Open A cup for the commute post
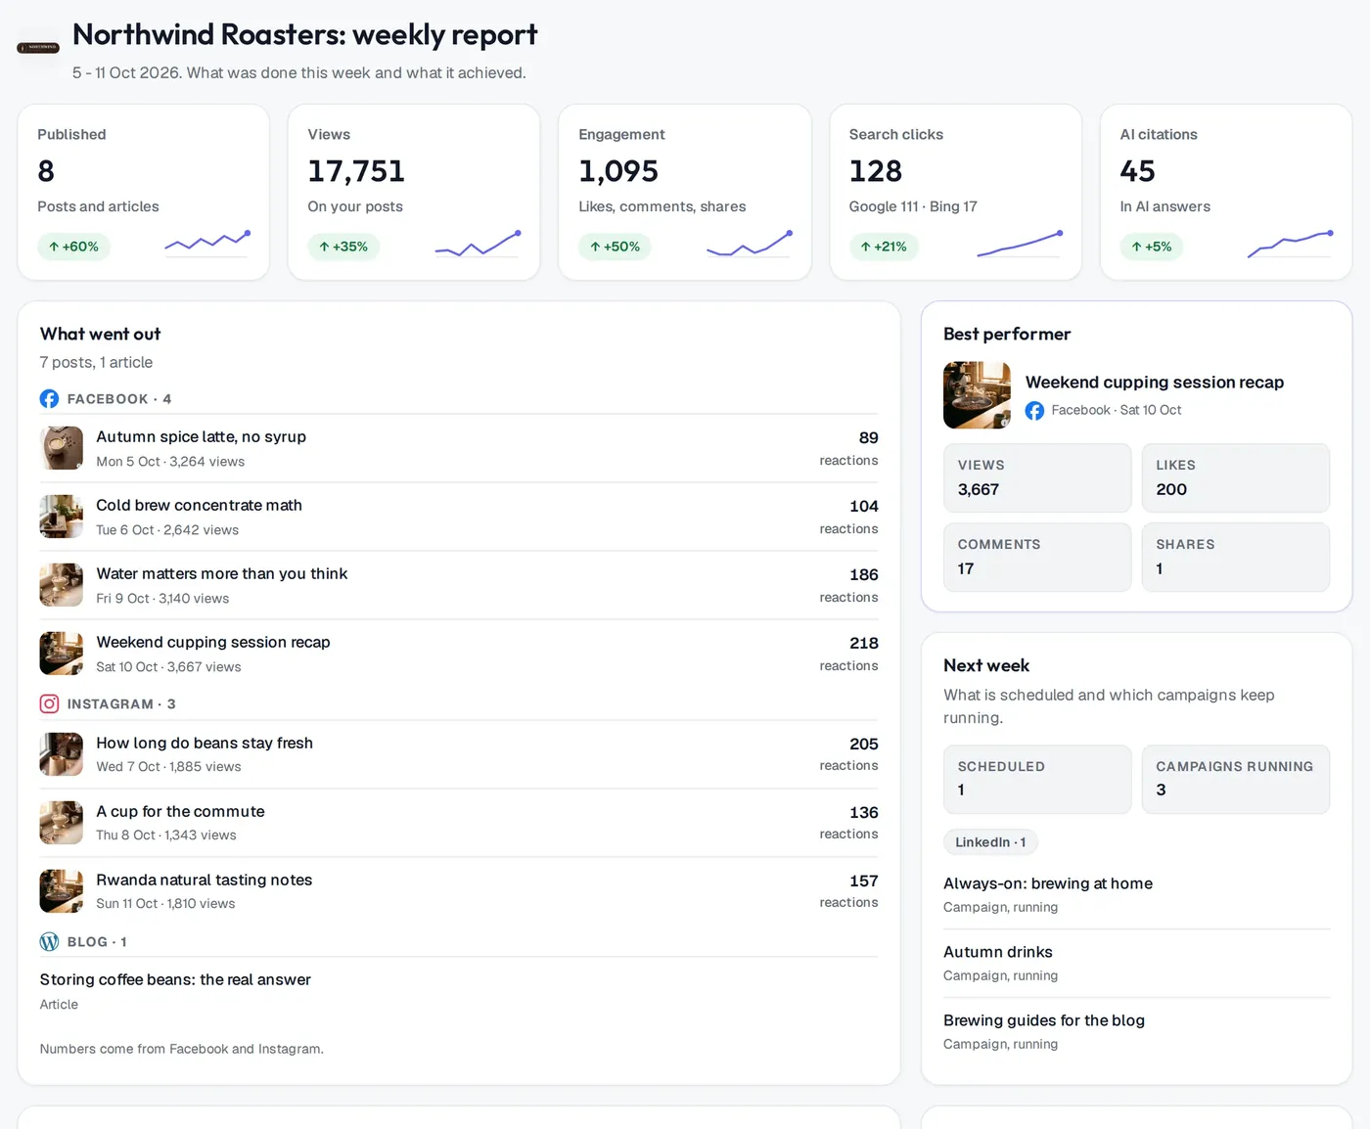This screenshot has width=1370, height=1129. (459, 823)
